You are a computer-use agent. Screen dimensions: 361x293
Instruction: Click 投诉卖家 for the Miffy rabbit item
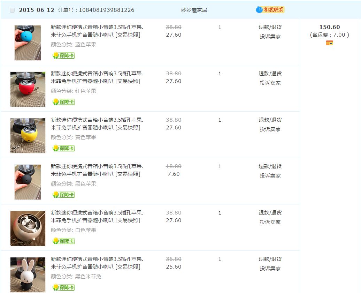point(270,269)
